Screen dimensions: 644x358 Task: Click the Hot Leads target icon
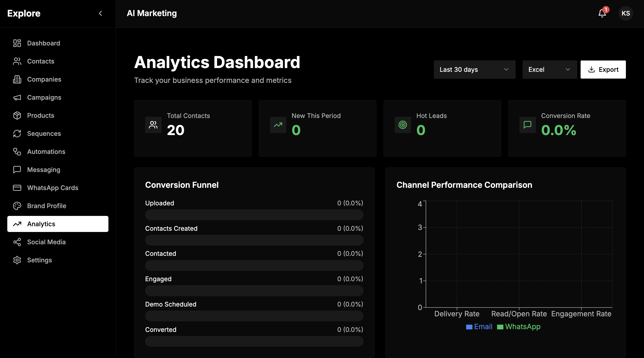coord(403,125)
